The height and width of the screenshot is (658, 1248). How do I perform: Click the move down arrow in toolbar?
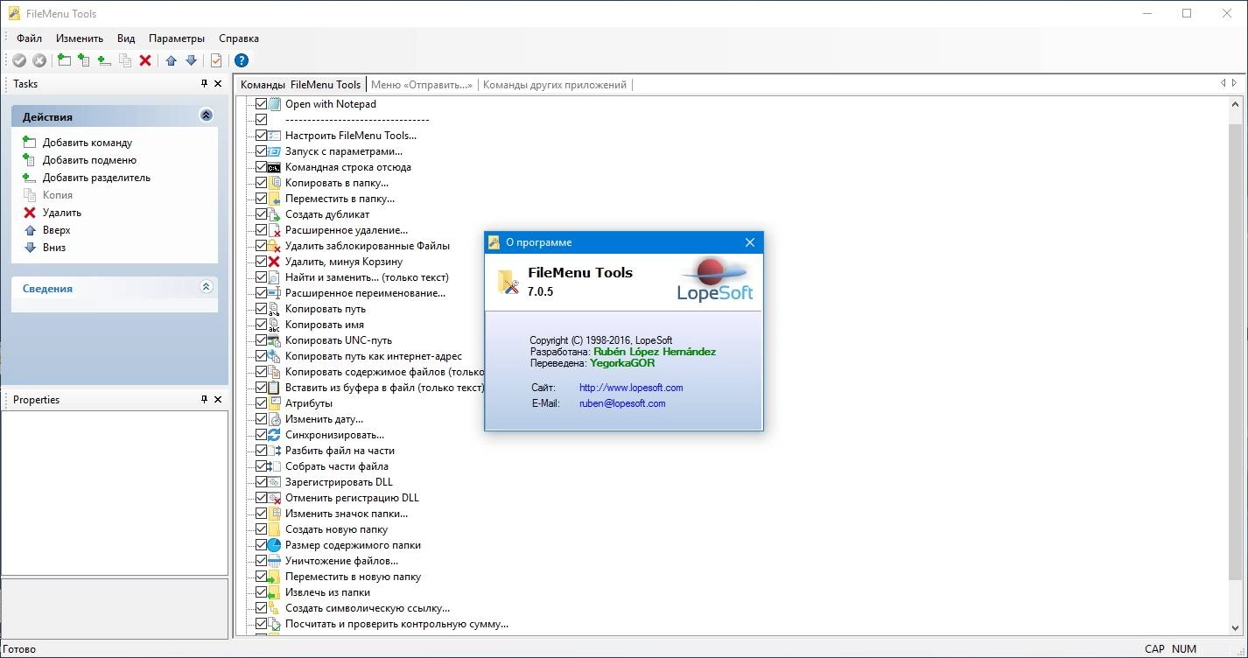click(x=191, y=60)
